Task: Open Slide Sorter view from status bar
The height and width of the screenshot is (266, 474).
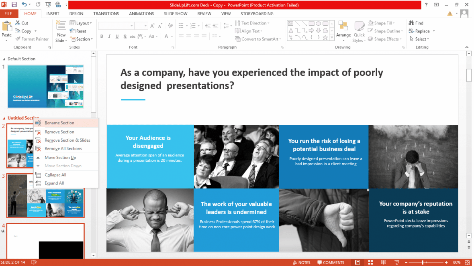Action: (370, 262)
